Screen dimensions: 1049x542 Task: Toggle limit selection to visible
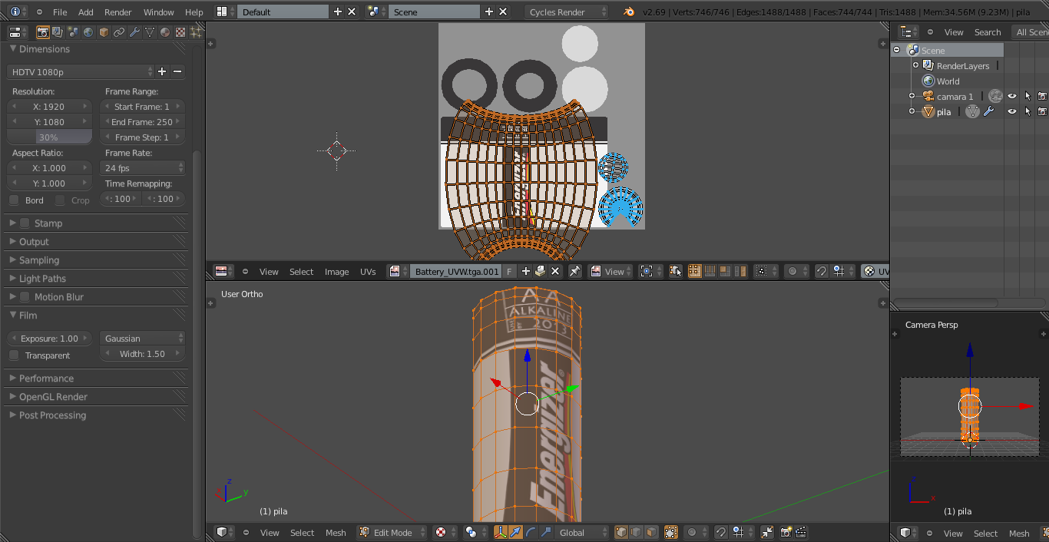coord(671,532)
